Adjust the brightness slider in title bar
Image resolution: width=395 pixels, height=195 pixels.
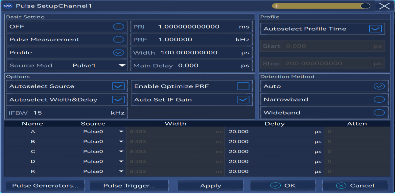click(x=321, y=6)
